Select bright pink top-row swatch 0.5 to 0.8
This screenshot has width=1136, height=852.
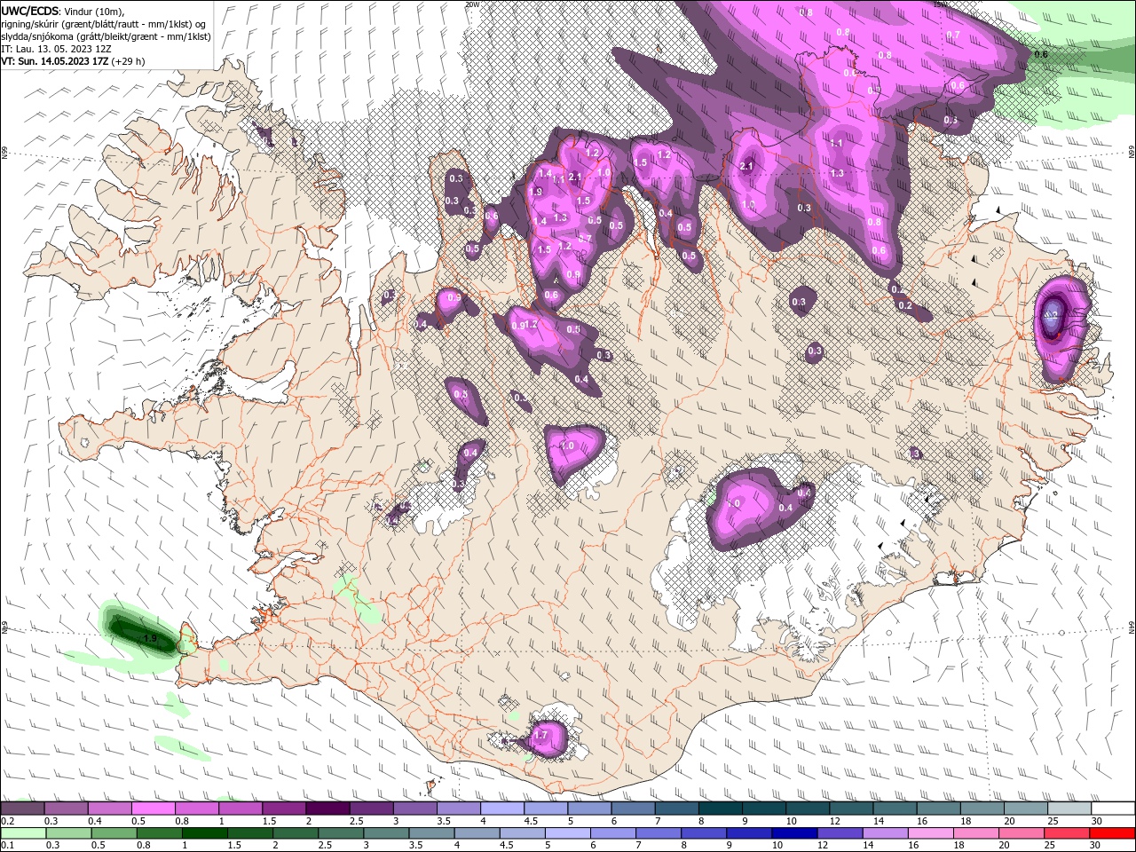[154, 809]
